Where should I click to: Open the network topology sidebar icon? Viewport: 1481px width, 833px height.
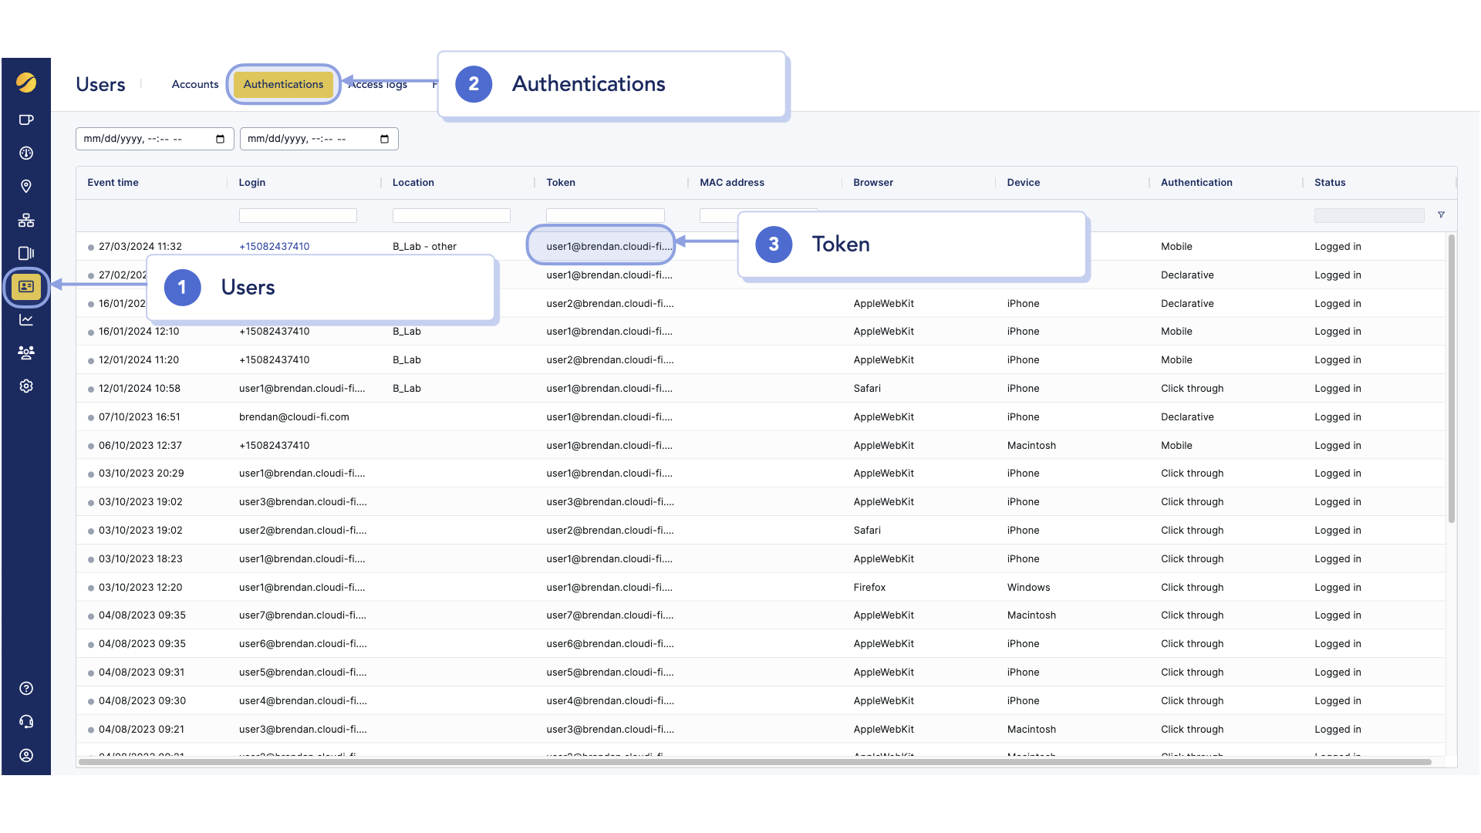[26, 221]
